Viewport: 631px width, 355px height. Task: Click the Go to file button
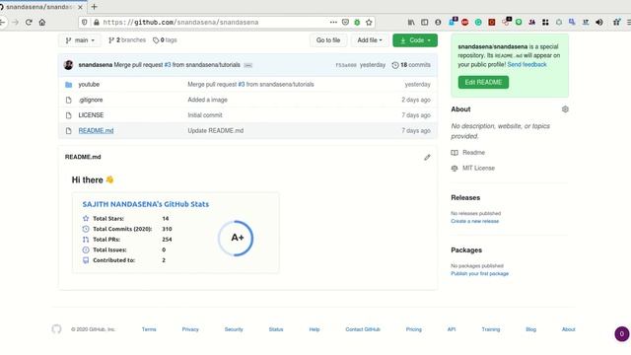pos(328,40)
